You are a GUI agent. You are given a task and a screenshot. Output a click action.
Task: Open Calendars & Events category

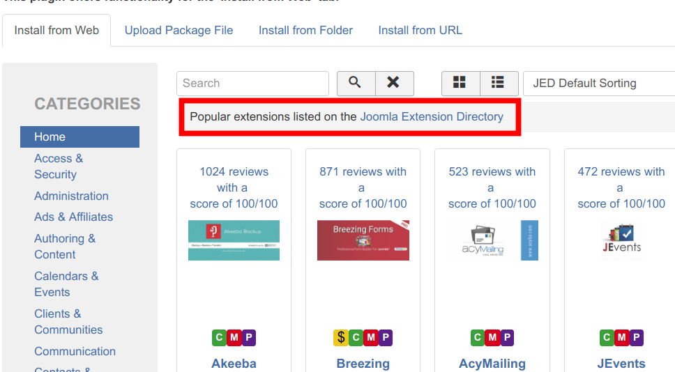coord(66,284)
